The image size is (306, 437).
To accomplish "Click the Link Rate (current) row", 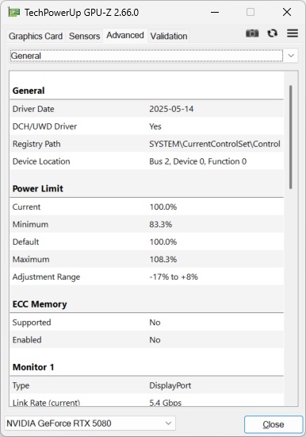I will coord(147,401).
